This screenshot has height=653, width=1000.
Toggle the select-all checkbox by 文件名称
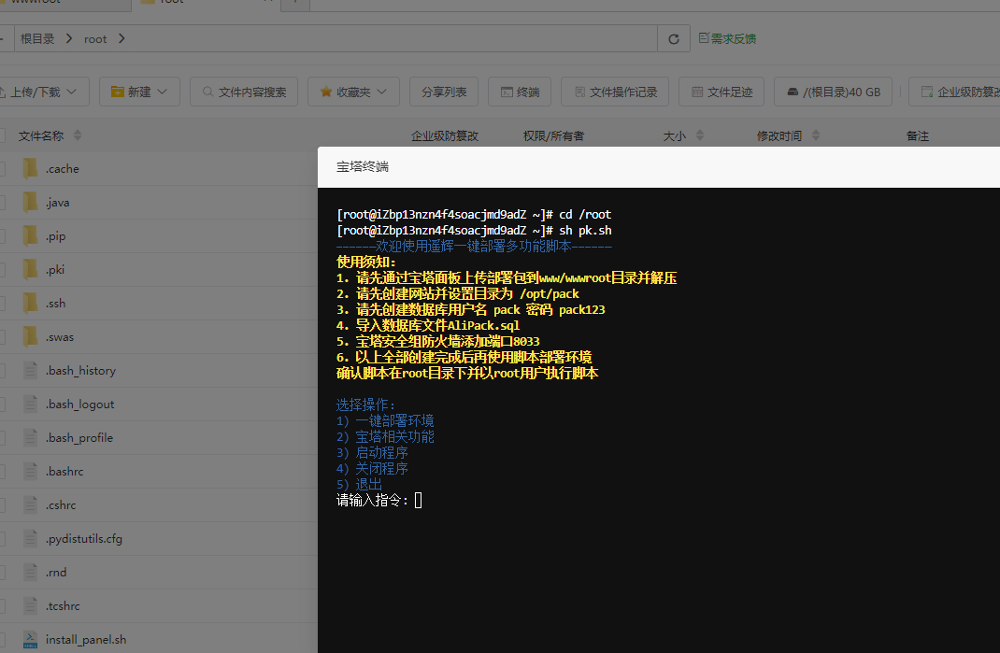click(2, 135)
